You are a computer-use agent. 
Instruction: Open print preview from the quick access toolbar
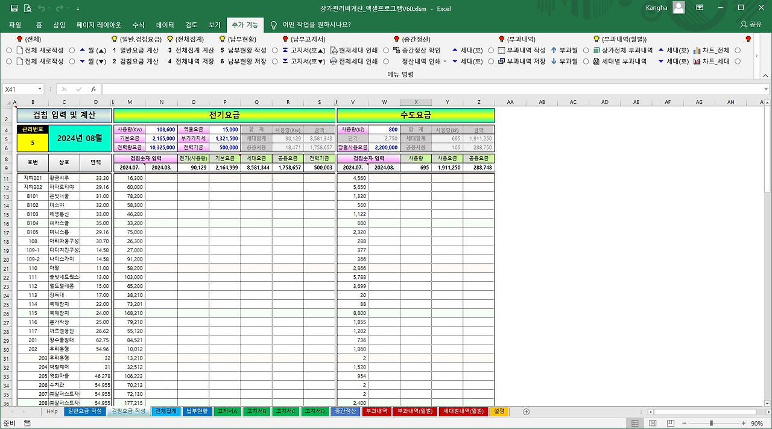pos(28,8)
